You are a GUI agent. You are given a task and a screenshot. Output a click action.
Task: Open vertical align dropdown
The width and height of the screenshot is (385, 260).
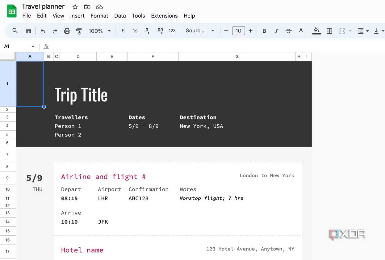[x=379, y=31]
